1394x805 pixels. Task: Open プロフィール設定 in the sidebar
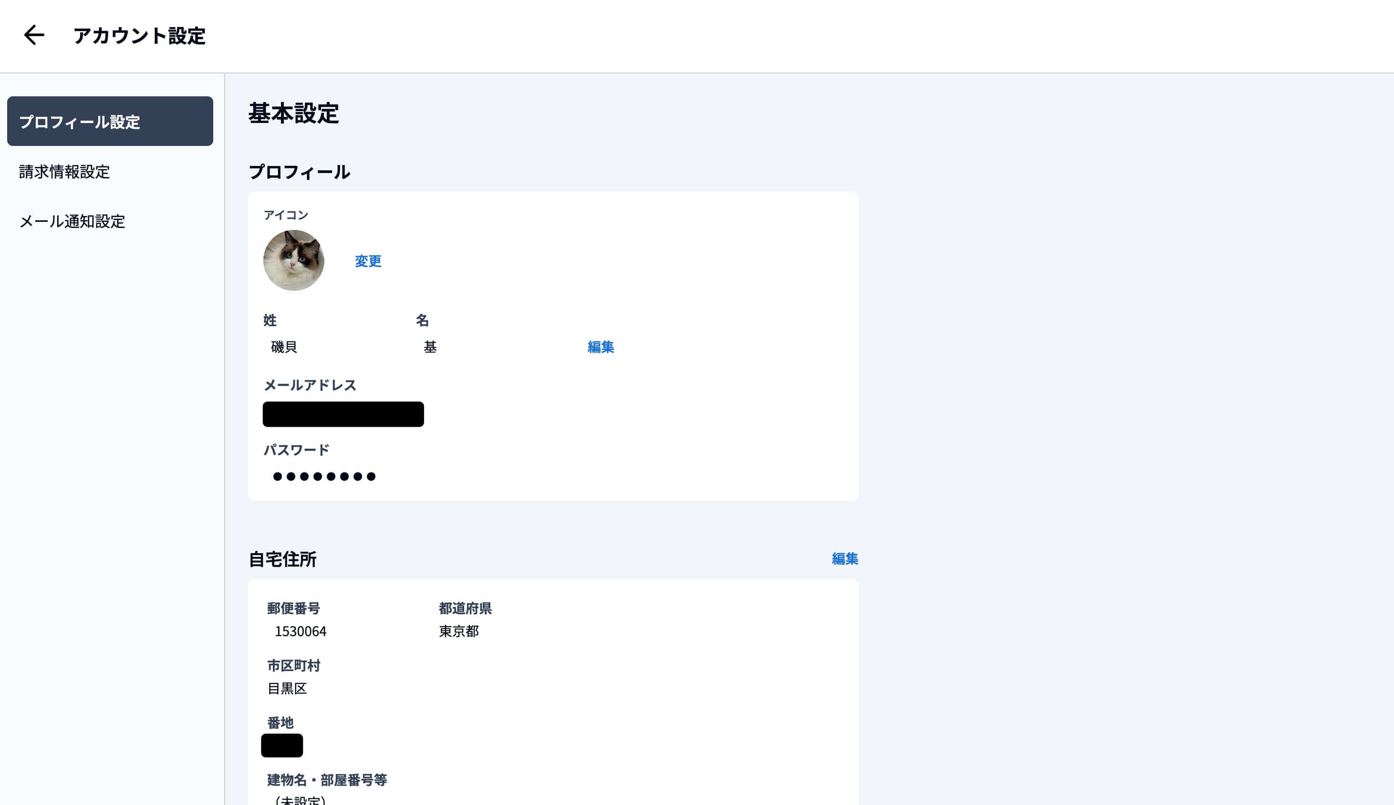[109, 121]
